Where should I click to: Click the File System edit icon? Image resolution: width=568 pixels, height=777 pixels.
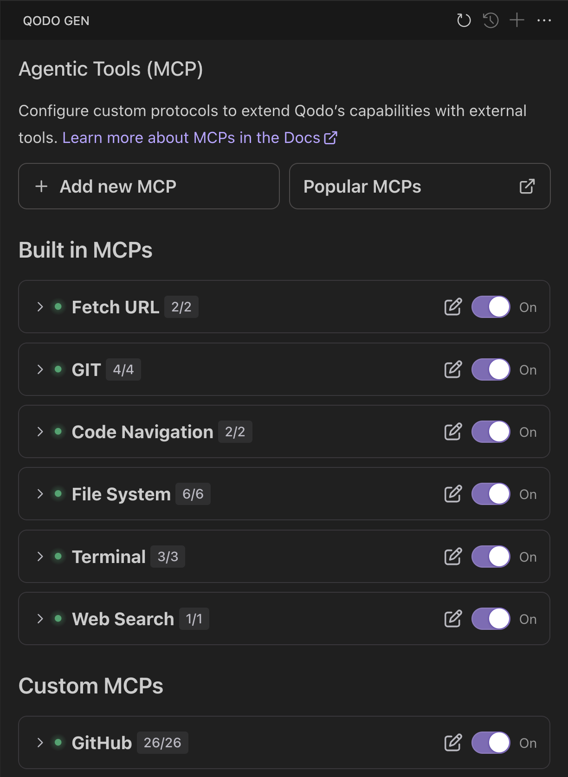[453, 494]
